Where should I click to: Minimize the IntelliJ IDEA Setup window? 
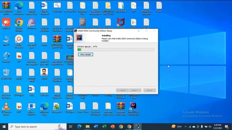[x=138, y=31]
